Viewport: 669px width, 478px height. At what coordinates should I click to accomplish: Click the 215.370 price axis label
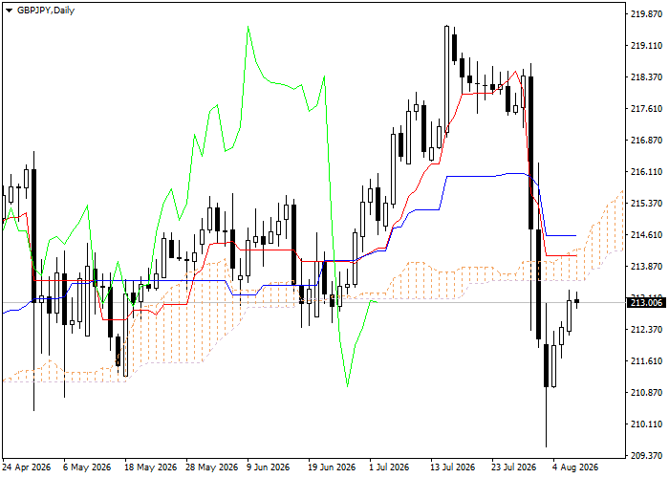646,203
